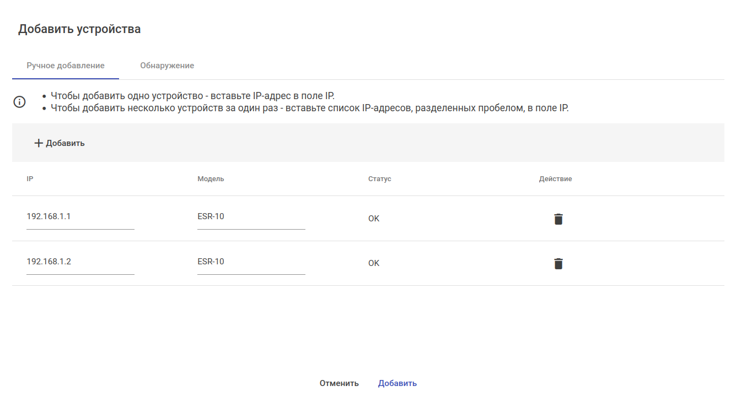Viewport: 736px width, 402px height.
Task: Click the hint about adding several devices
Action: point(309,108)
